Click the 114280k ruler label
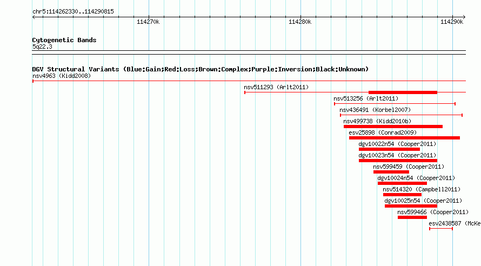 click(300, 22)
